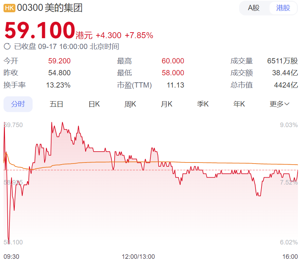
Task: Click the 成交额 label
Action: 242,73
